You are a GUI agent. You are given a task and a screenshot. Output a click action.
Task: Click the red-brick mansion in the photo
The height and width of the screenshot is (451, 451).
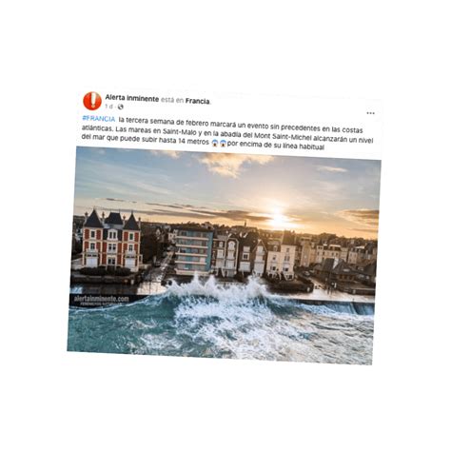(111, 241)
